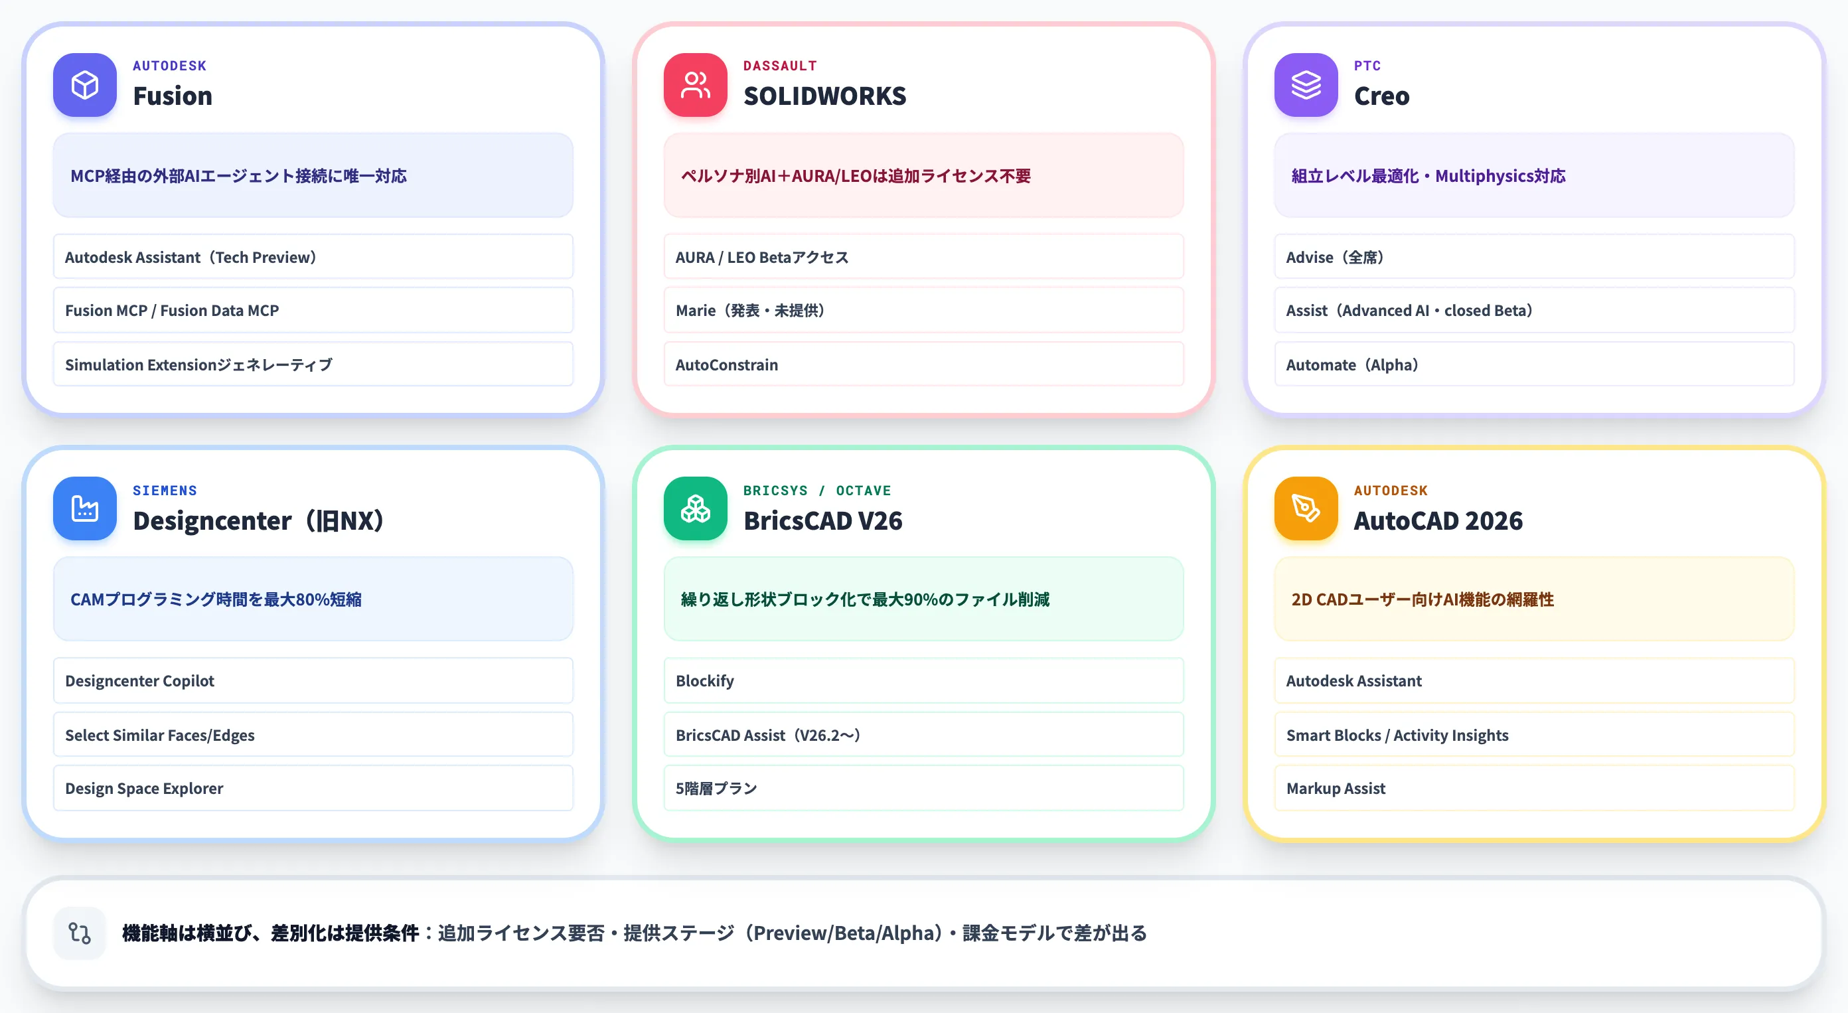The width and height of the screenshot is (1848, 1013).
Task: Click the CAMプログラミング時間 highlight
Action: click(313, 599)
